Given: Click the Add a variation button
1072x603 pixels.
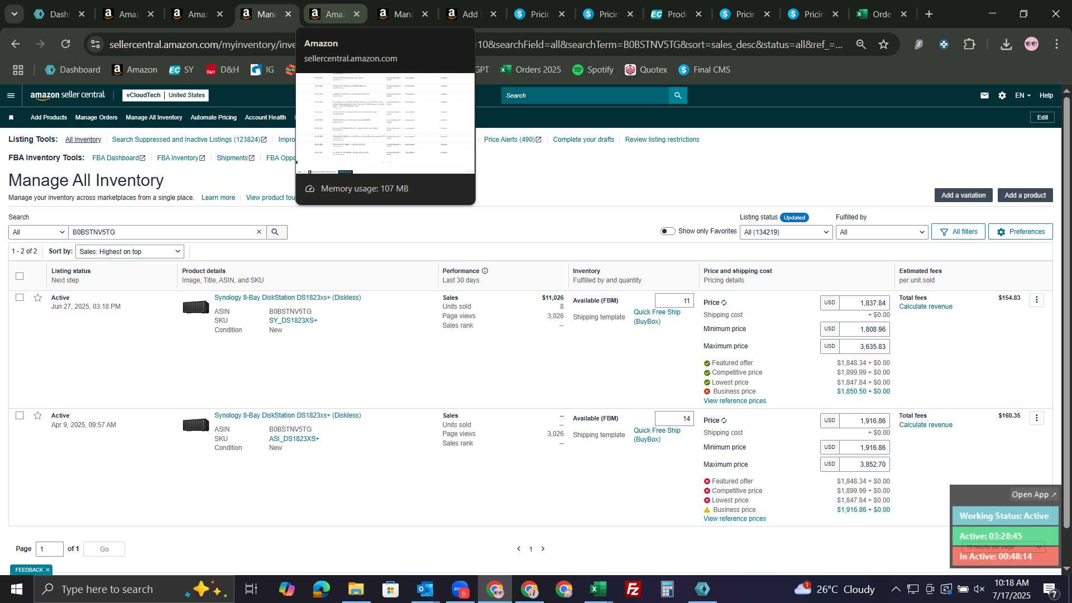Looking at the screenshot, I should coord(963,195).
